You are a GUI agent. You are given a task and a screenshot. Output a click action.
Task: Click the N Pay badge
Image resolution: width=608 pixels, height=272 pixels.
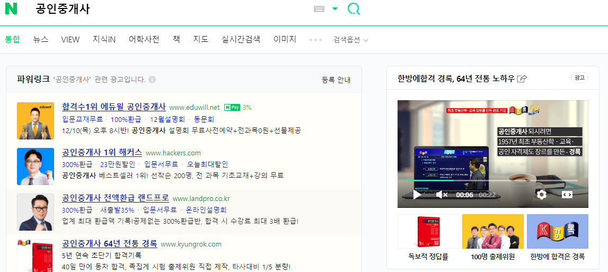point(232,108)
